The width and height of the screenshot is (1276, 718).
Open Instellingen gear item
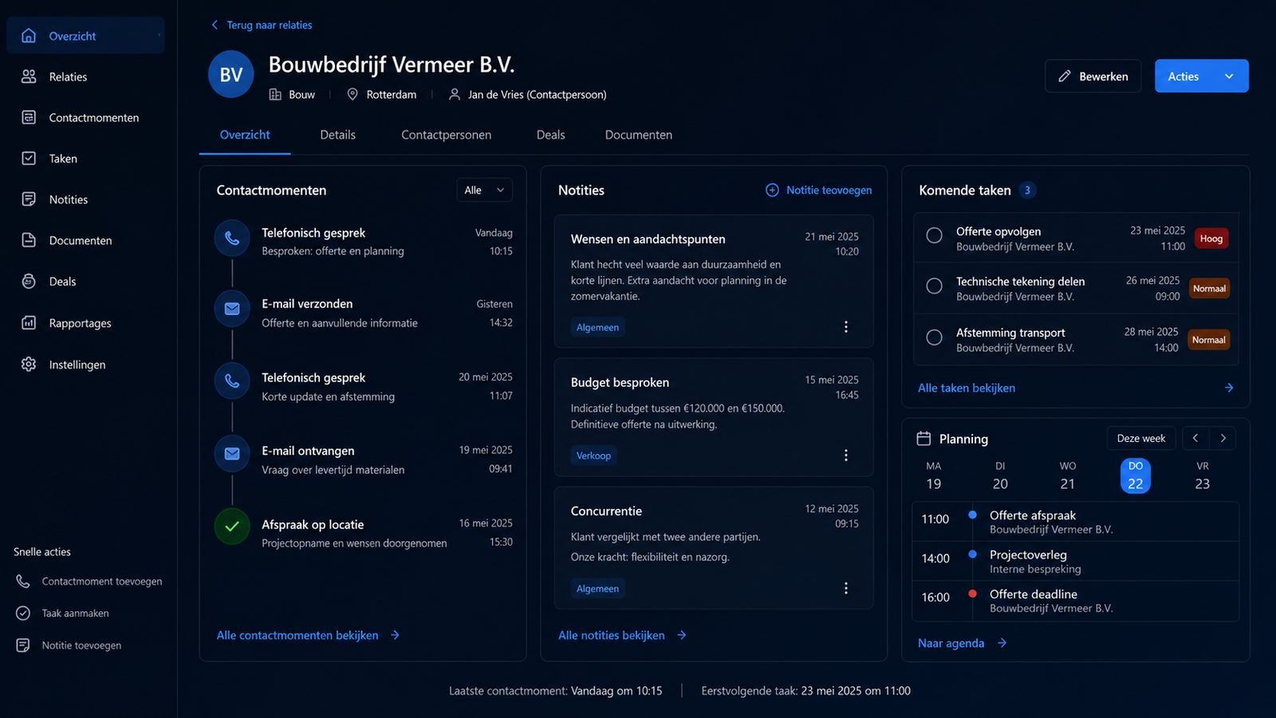coord(85,365)
